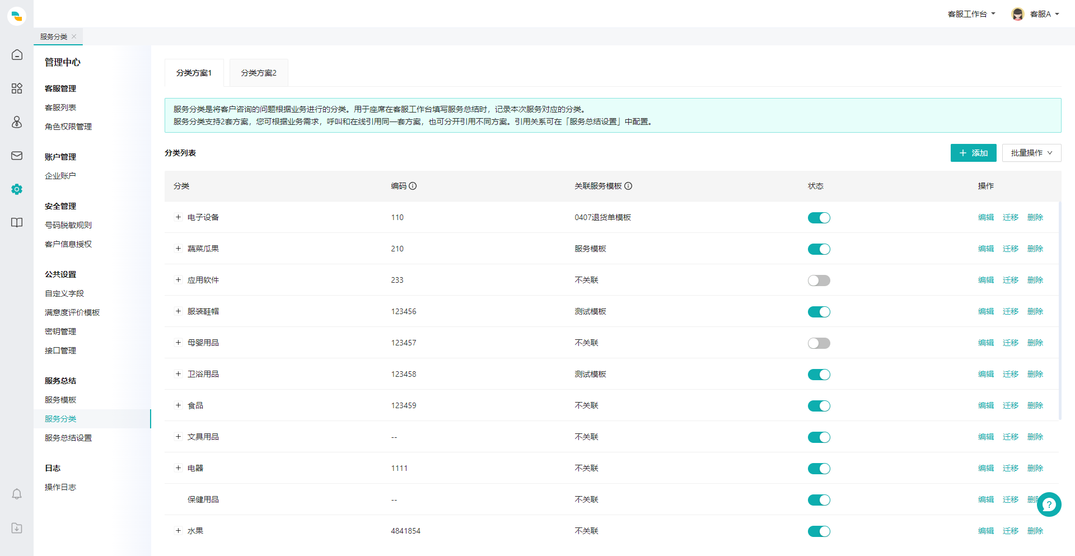Click 删除 for 水果

(1035, 531)
